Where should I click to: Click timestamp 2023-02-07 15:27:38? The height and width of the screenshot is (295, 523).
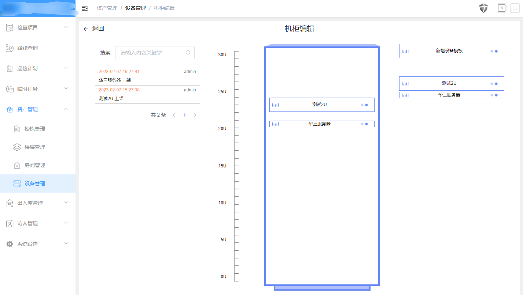[x=119, y=90]
